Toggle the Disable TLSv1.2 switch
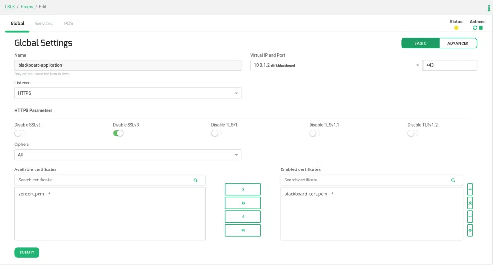Viewport: 493px width, 265px height. pos(413,133)
